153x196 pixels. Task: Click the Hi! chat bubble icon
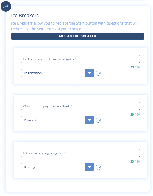click(6, 6)
